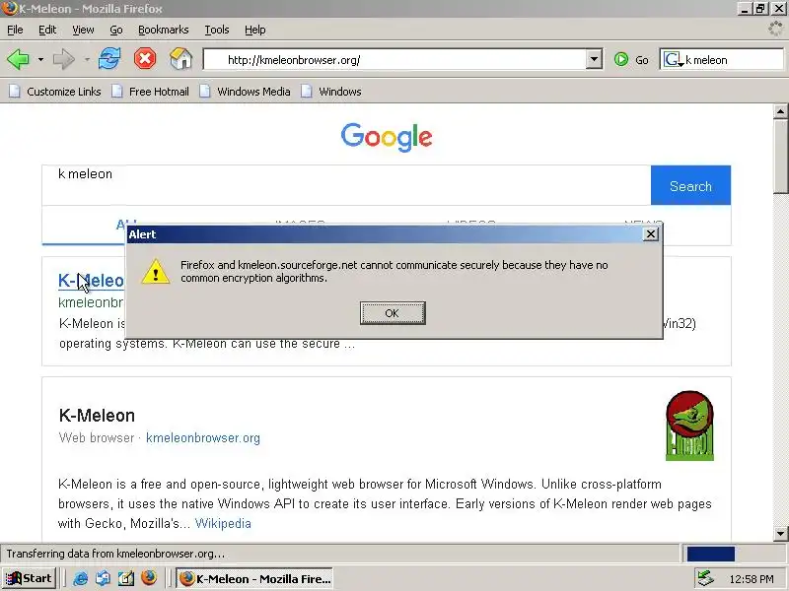Click the Google page search field
789x591 pixels.
[346, 185]
